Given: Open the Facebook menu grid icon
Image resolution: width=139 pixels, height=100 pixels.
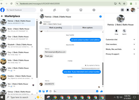Looking at the screenshot, I should click(122, 10).
